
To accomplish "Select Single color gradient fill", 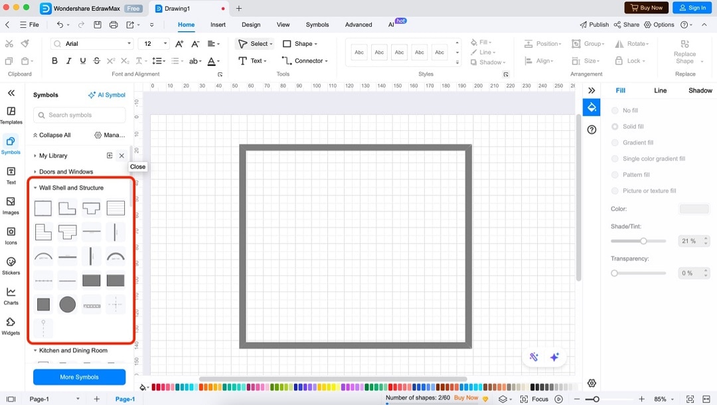I will [x=615, y=159].
